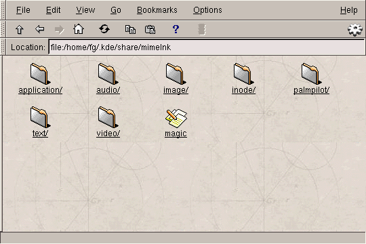Open the File menu
Viewport: 366px width, 244px height.
coord(23,10)
